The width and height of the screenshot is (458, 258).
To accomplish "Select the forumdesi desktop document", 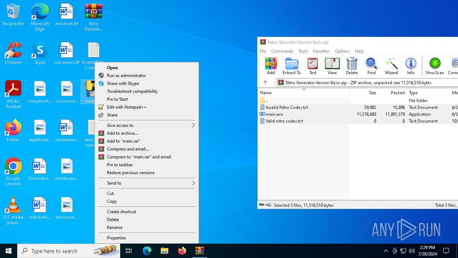I will [x=40, y=169].
